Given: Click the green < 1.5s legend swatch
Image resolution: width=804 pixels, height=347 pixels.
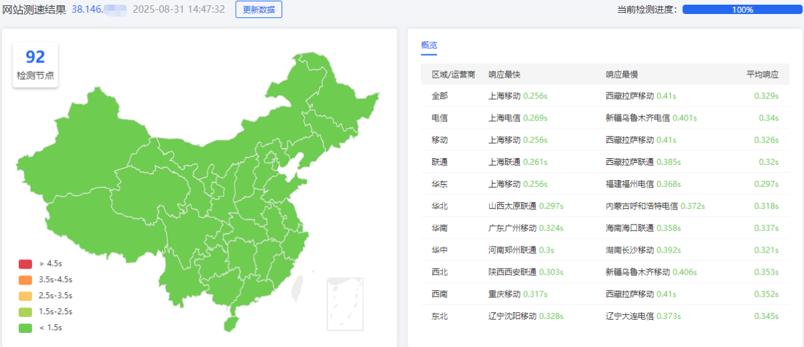Looking at the screenshot, I should [25, 328].
